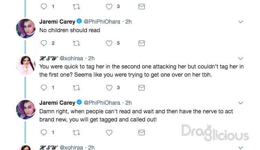The image size is (260, 150).
Task: Retweet xohiraa's "quick to tag her" tweet
Action: [77, 88]
